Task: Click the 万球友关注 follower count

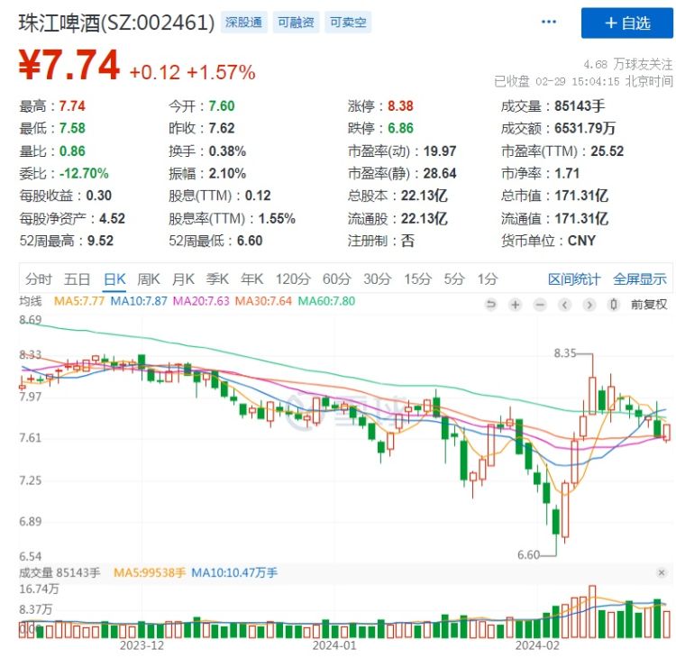Action: 628,65
